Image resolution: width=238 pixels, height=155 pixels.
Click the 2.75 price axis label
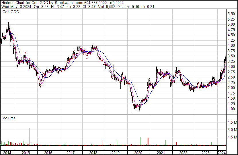pos(231,72)
